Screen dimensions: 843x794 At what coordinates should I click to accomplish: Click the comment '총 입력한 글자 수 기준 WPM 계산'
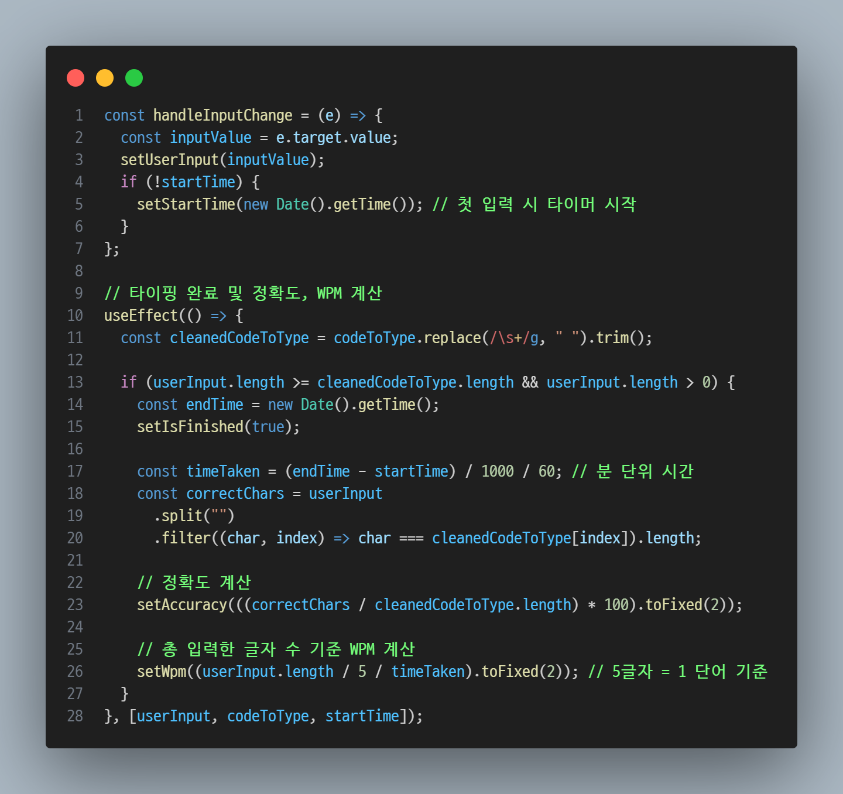tap(276, 649)
